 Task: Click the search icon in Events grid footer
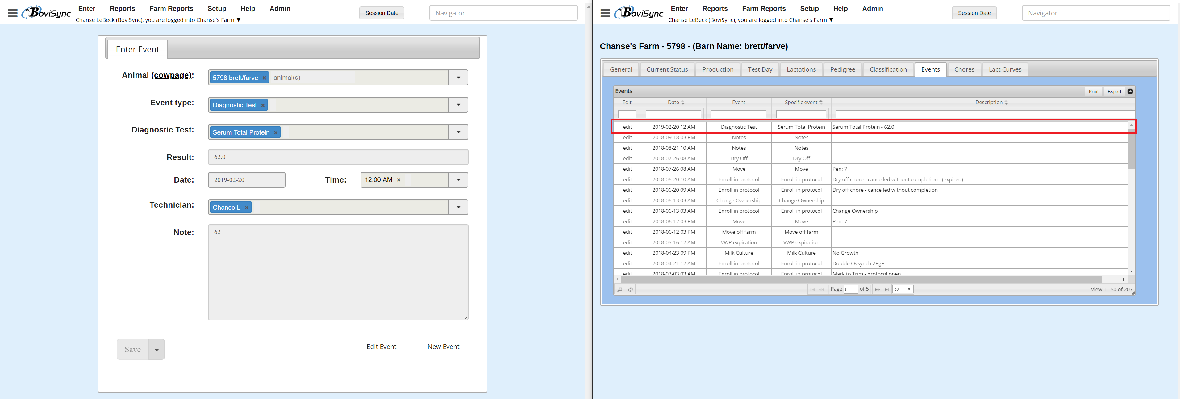pyautogui.click(x=620, y=289)
